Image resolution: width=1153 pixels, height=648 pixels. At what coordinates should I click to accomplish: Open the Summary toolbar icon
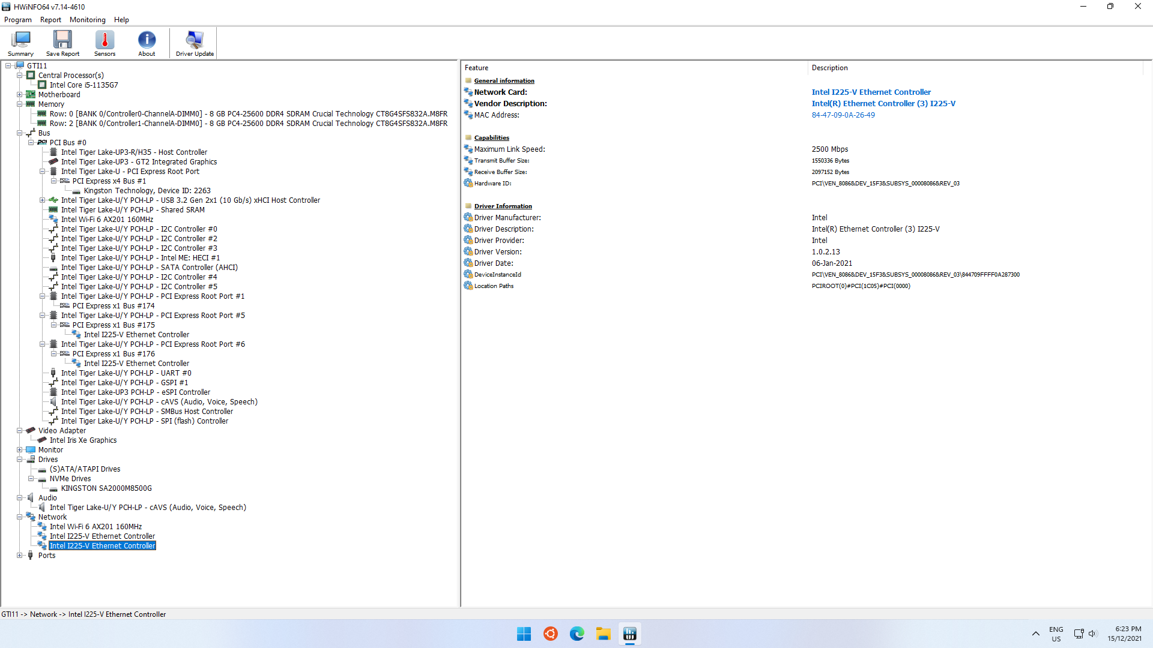20,44
